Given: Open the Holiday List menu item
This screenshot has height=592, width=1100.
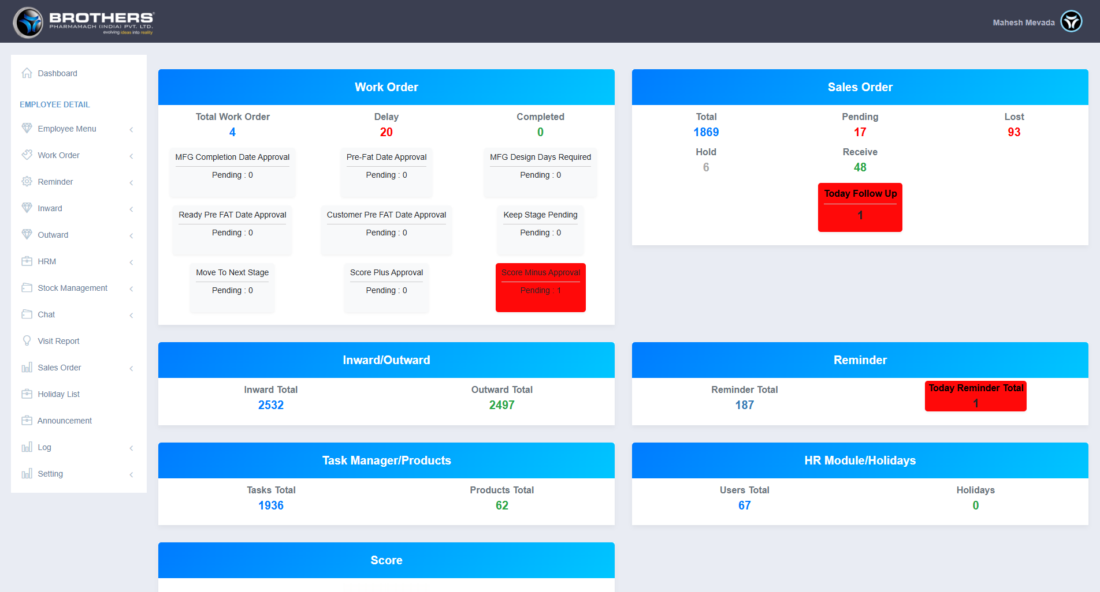Looking at the screenshot, I should [58, 394].
